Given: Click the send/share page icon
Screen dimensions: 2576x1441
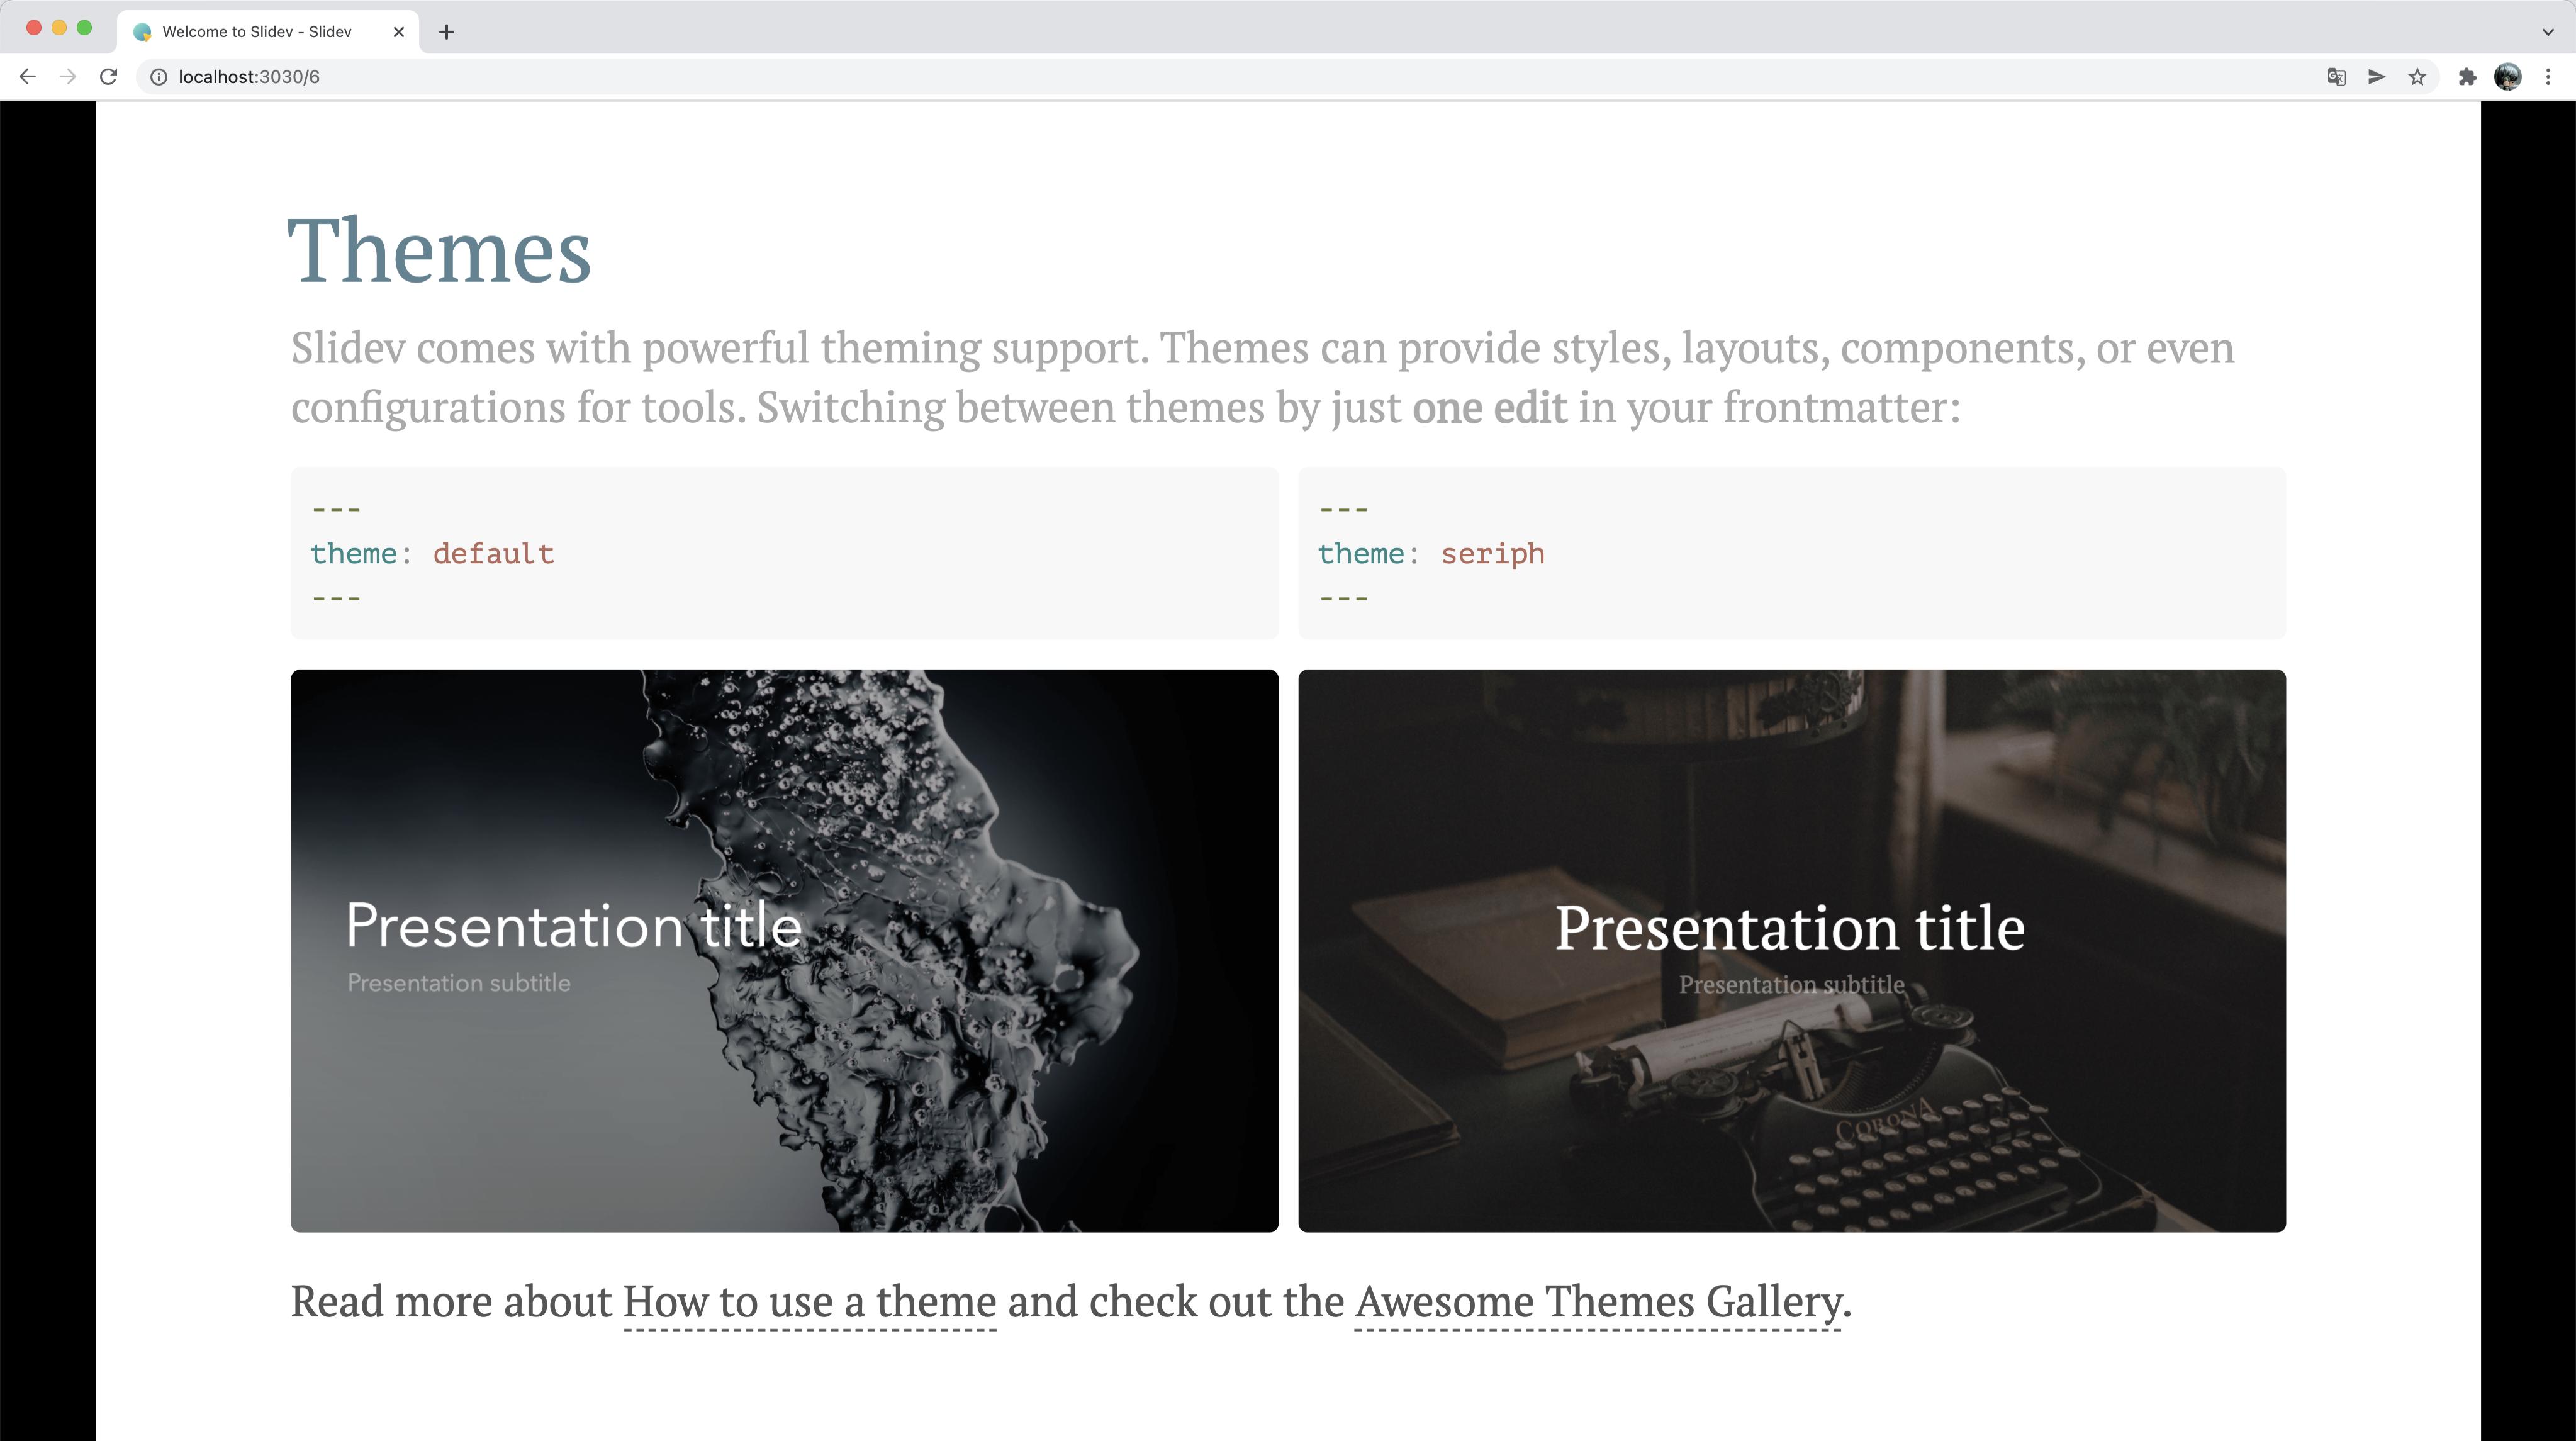Looking at the screenshot, I should click(x=2377, y=77).
